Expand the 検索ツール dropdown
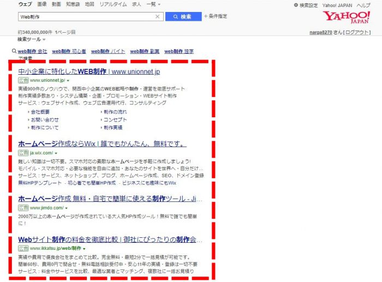 [x=32, y=39]
